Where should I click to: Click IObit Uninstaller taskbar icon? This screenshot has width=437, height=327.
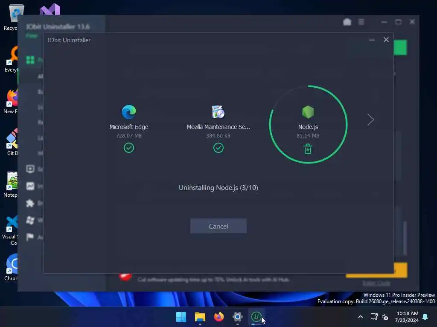coord(256,317)
